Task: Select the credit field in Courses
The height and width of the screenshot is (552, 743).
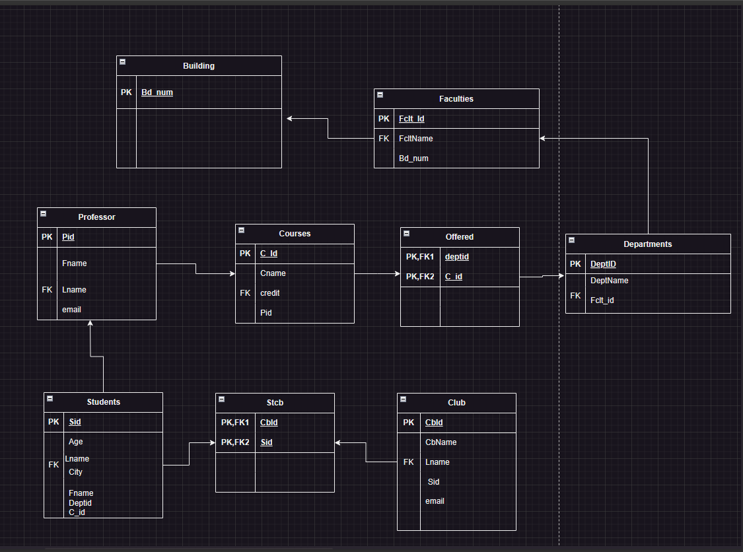Action: pyautogui.click(x=271, y=293)
